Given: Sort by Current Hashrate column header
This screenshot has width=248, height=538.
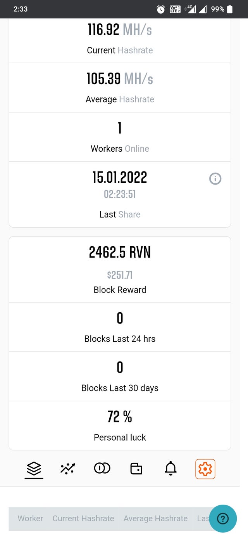Looking at the screenshot, I should pos(83,519).
